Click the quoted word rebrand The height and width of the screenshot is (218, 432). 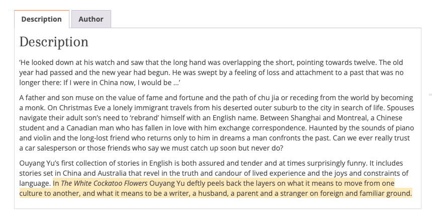(144, 118)
